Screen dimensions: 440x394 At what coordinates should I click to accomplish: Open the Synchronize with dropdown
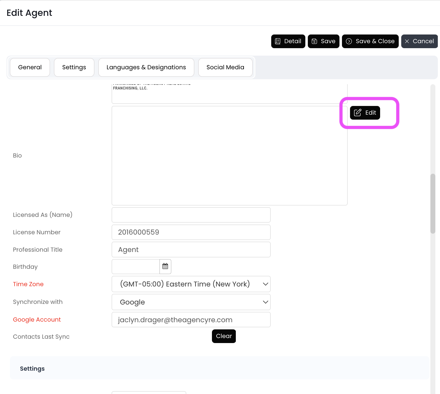click(265, 302)
